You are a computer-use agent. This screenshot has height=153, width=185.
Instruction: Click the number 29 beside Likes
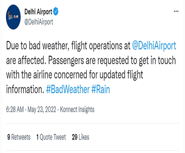(x=75, y=137)
